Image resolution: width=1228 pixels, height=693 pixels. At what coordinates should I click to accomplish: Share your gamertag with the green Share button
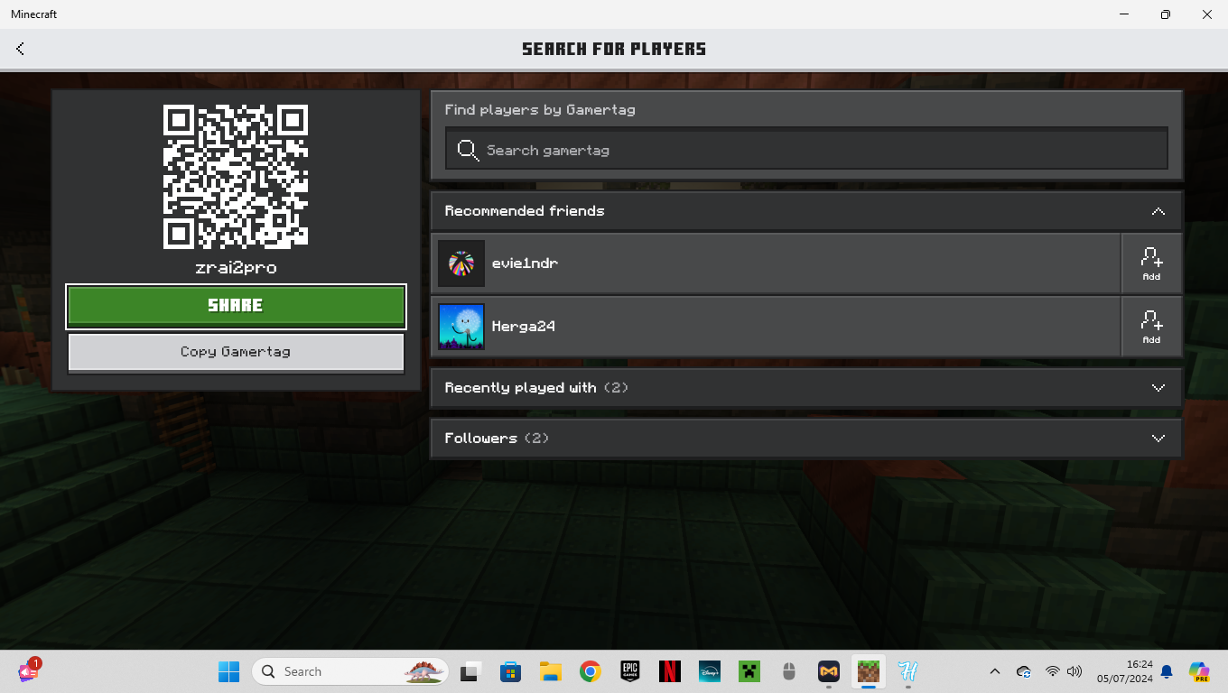pyautogui.click(x=236, y=306)
